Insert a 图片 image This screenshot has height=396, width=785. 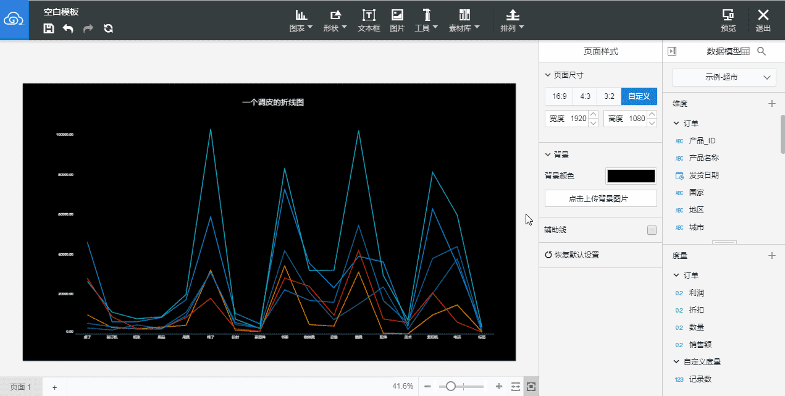click(397, 20)
